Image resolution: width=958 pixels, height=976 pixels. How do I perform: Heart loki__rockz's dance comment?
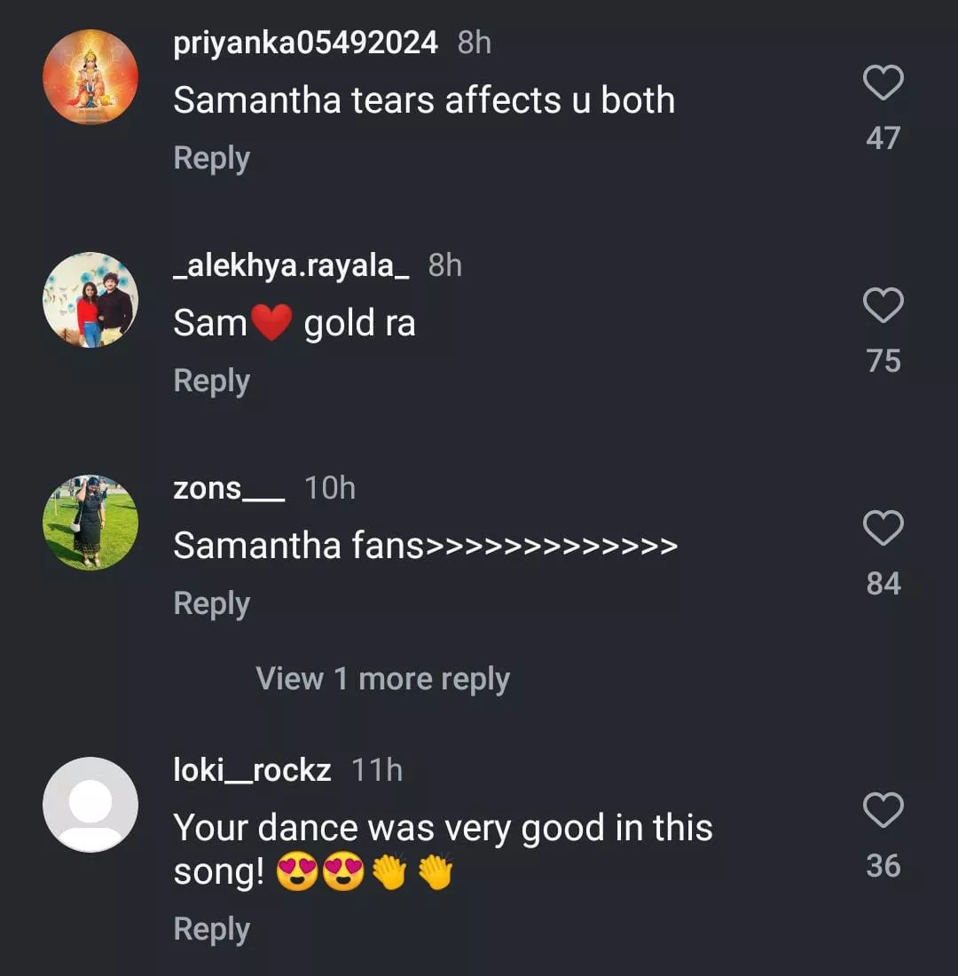[883, 811]
